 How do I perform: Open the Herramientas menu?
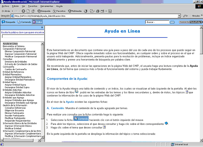47,6
